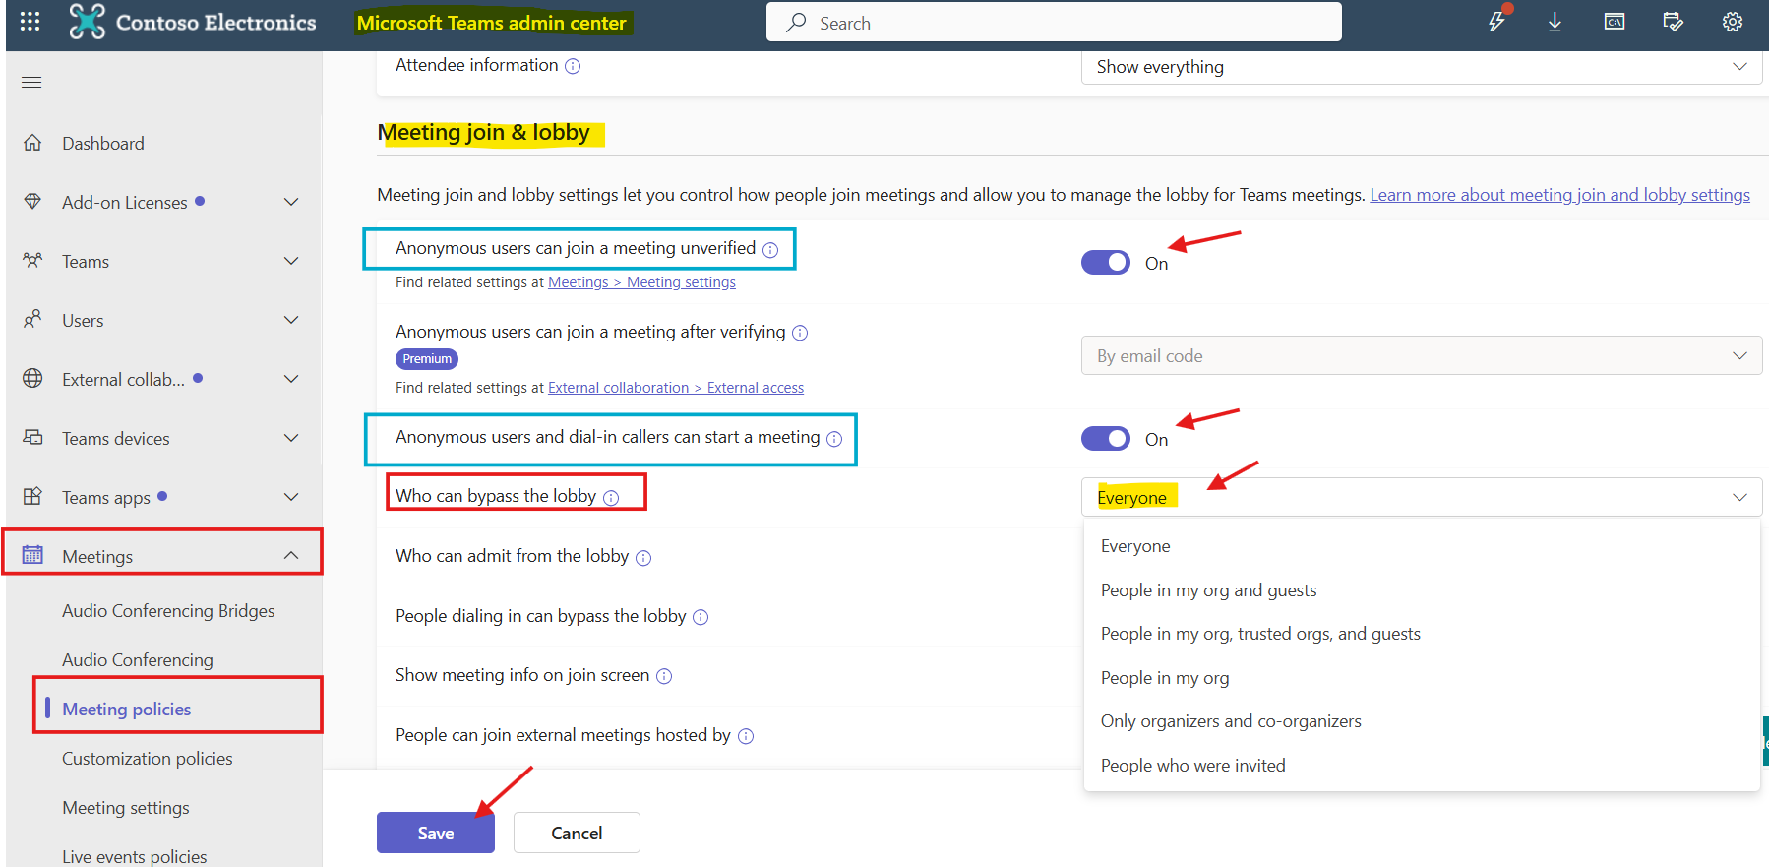
Task: Click the download arrow icon in header
Action: click(1555, 22)
